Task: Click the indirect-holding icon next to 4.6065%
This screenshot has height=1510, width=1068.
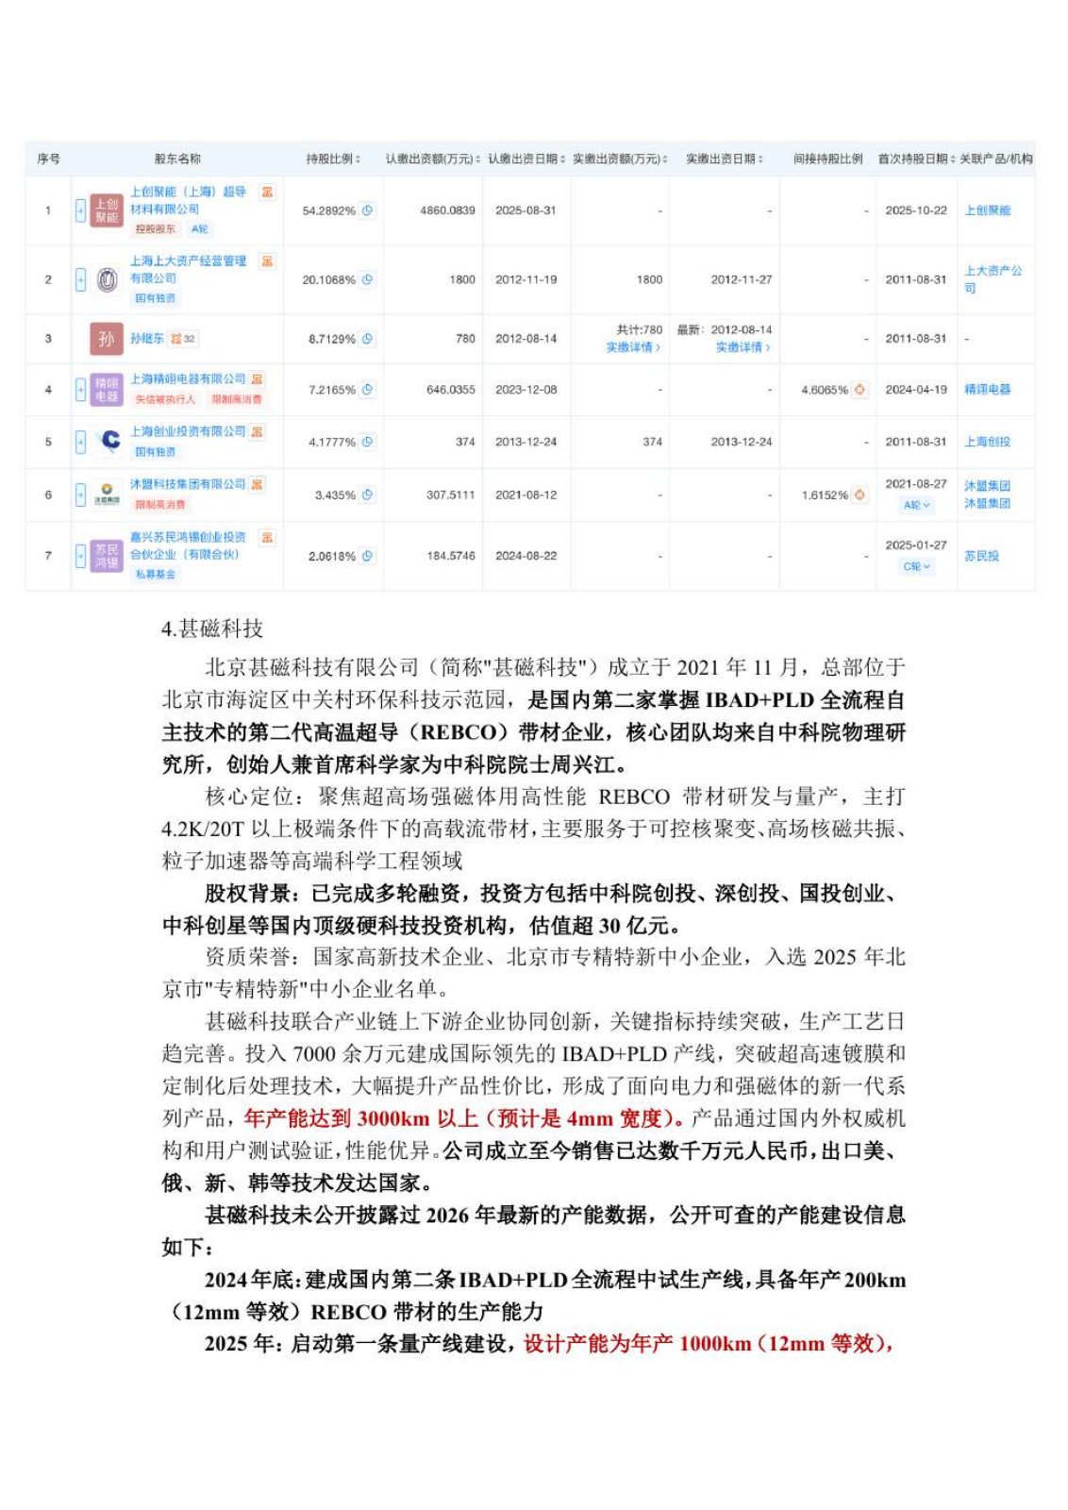Action: point(859,390)
